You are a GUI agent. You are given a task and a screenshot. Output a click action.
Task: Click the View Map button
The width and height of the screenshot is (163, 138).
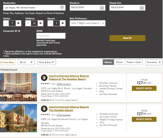tap(8, 62)
